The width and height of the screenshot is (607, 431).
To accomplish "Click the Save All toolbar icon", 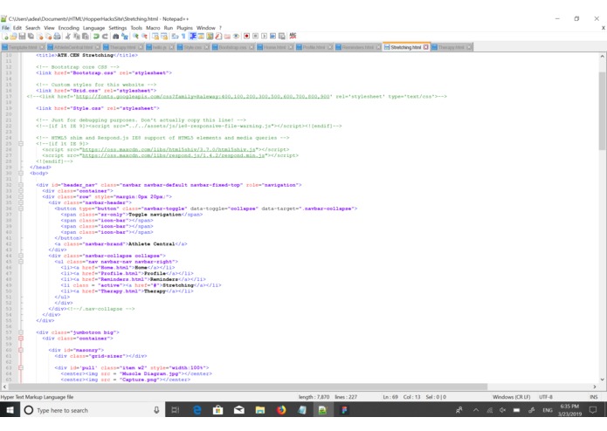I will [x=31, y=37].
